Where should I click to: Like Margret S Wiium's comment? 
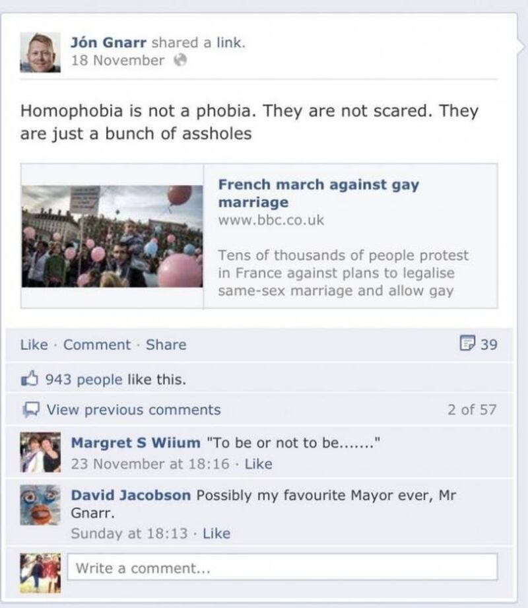pyautogui.click(x=258, y=463)
